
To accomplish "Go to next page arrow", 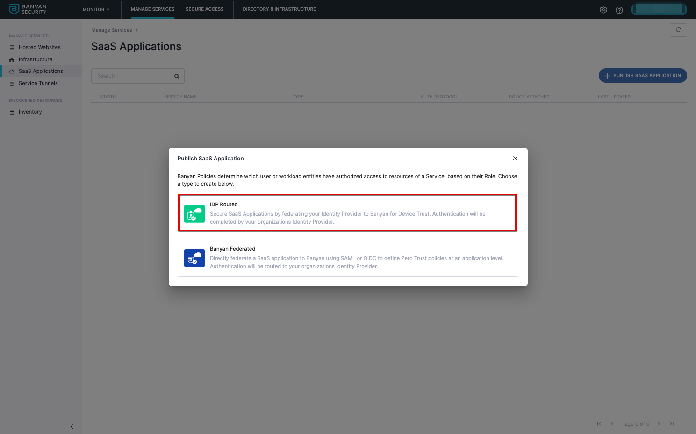I will 659,424.
